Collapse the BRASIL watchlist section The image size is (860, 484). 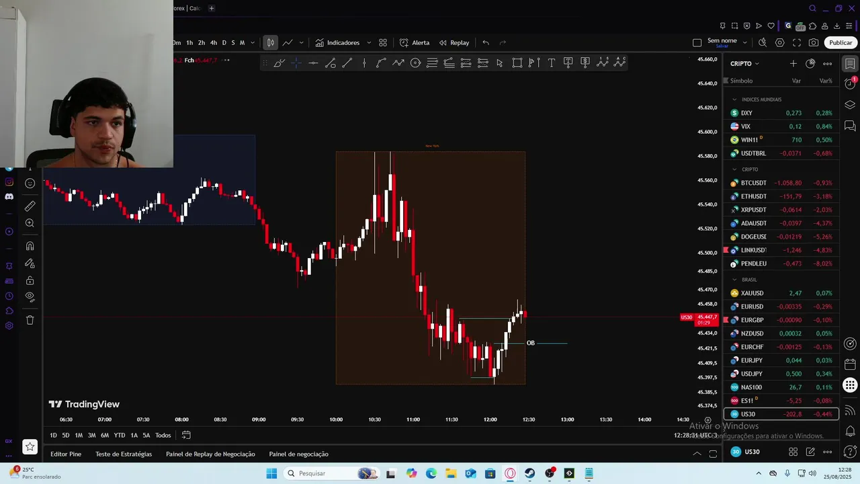click(734, 280)
